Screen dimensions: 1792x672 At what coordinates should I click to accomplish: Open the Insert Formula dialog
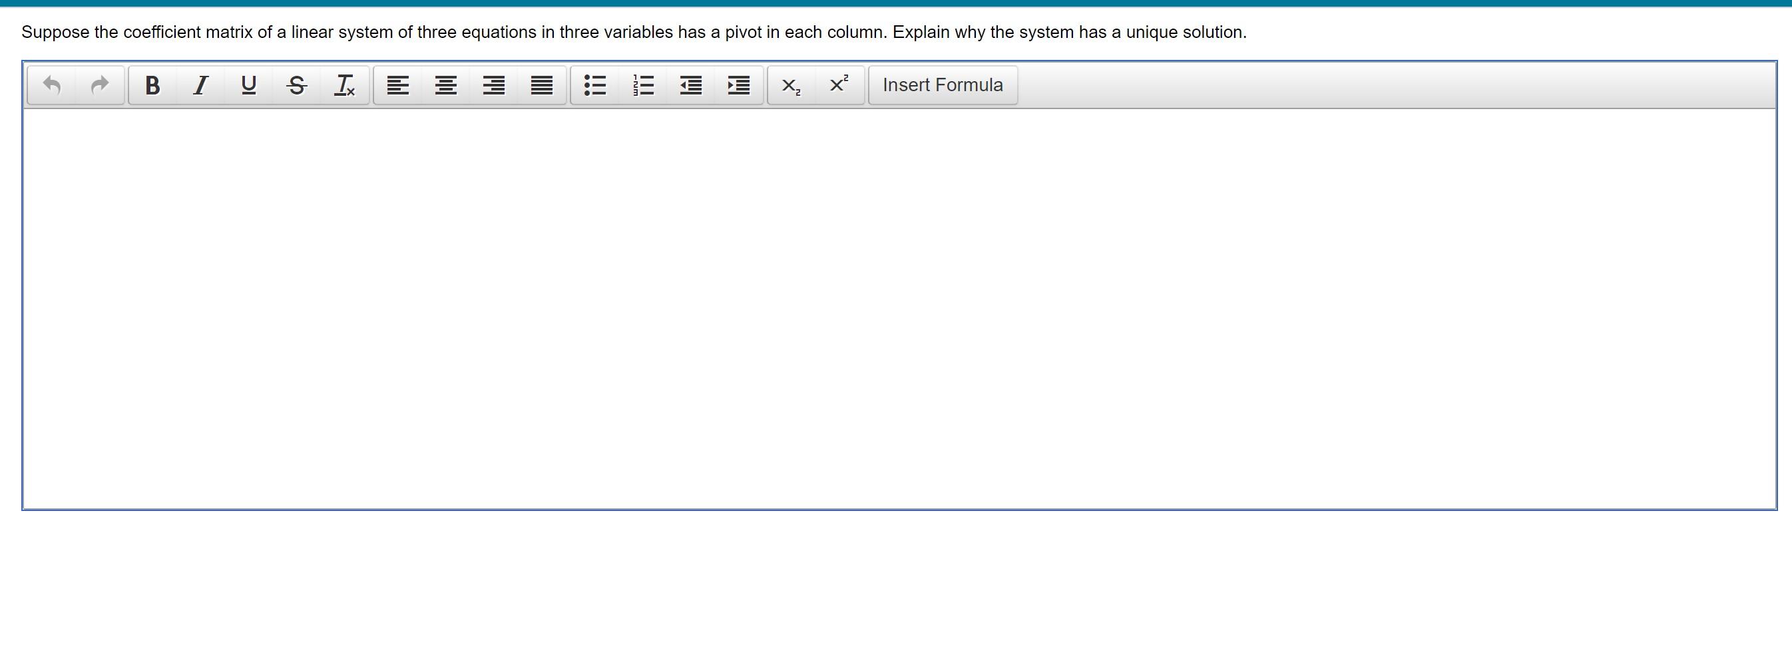(942, 84)
